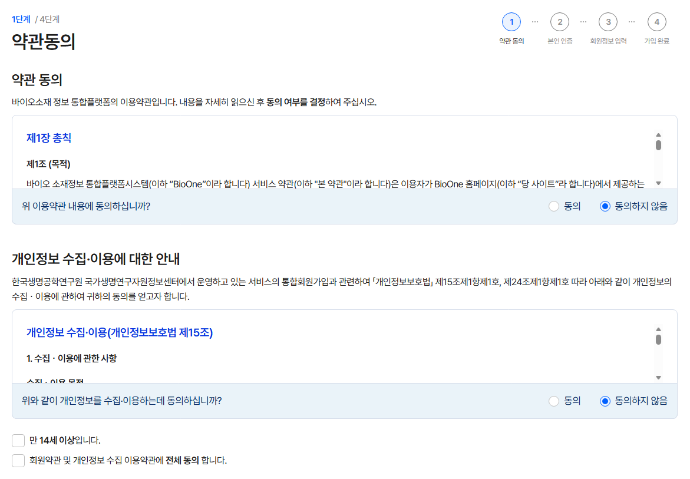Select step 1 circle 약관 동의

(x=511, y=22)
